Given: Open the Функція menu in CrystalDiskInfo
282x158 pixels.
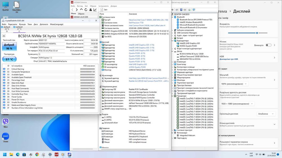Looking at the screenshot, I should pos(22,24).
